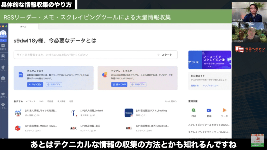Select the 地図 category tab
The image size is (267, 150).
pyautogui.click(x=71, y=101)
